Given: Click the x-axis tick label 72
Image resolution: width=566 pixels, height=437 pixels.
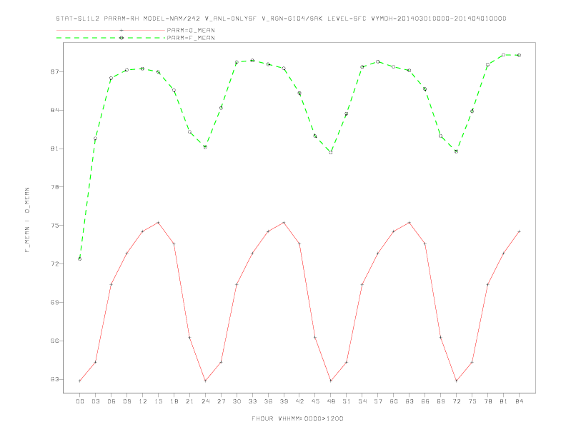Looking at the screenshot, I should (456, 401).
